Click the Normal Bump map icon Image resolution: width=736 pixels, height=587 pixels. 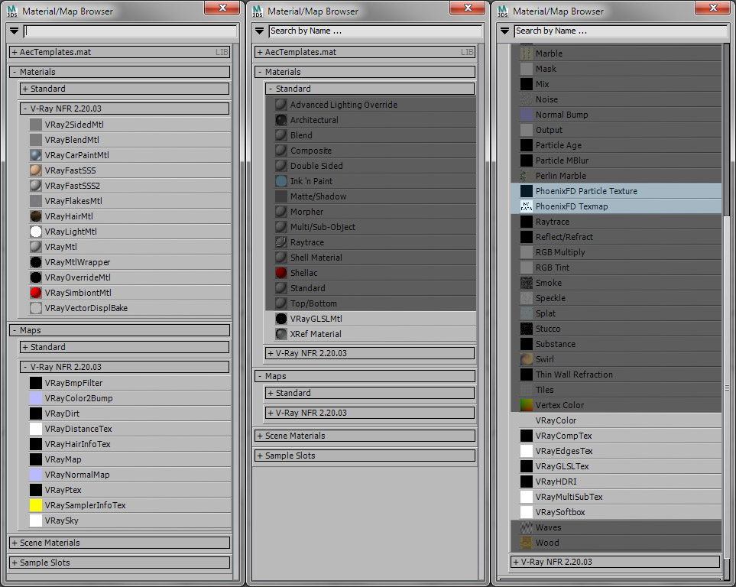(526, 114)
